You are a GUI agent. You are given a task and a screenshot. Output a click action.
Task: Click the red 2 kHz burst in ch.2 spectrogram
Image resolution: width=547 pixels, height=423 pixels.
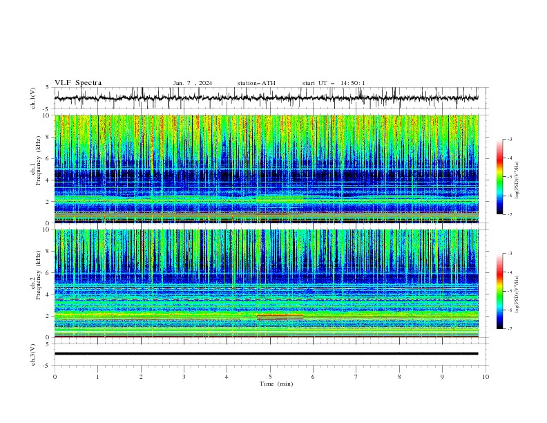(280, 316)
